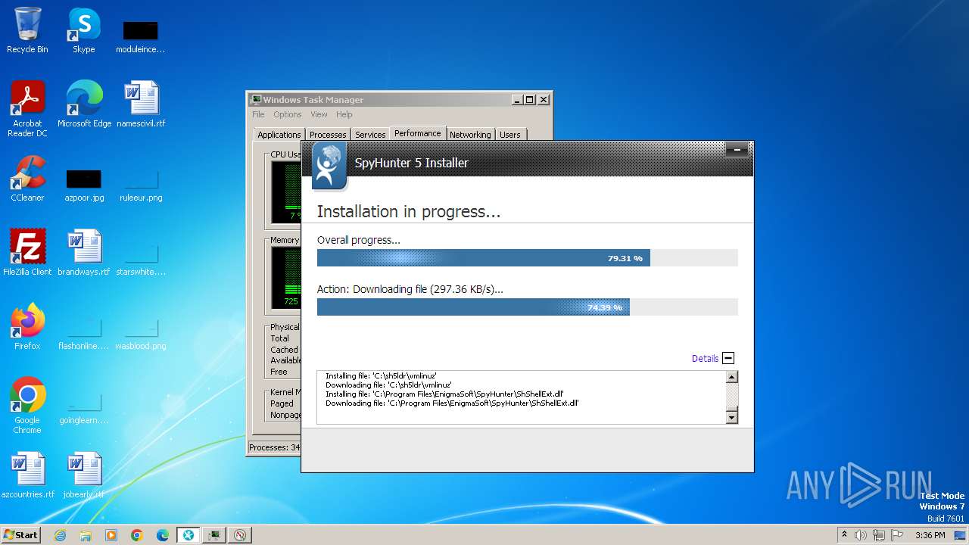Click the Downloading file action progress bar
This screenshot has height=545, width=969.
click(x=527, y=307)
